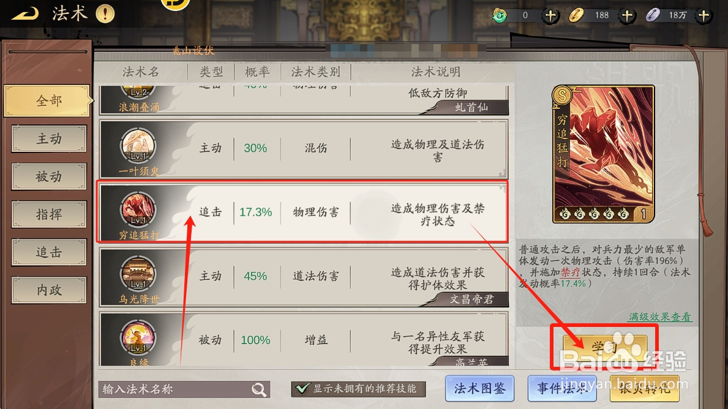
Task: Switch to the 被动 tab
Action: [x=49, y=176]
